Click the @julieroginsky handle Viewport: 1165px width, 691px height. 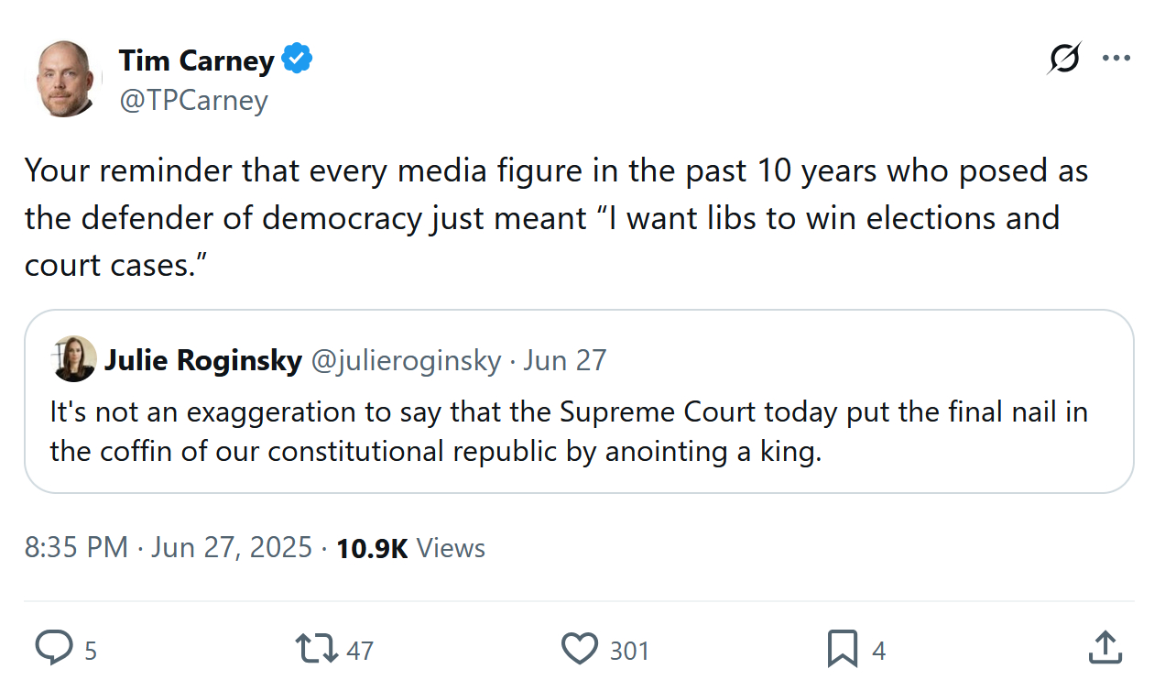click(x=407, y=360)
